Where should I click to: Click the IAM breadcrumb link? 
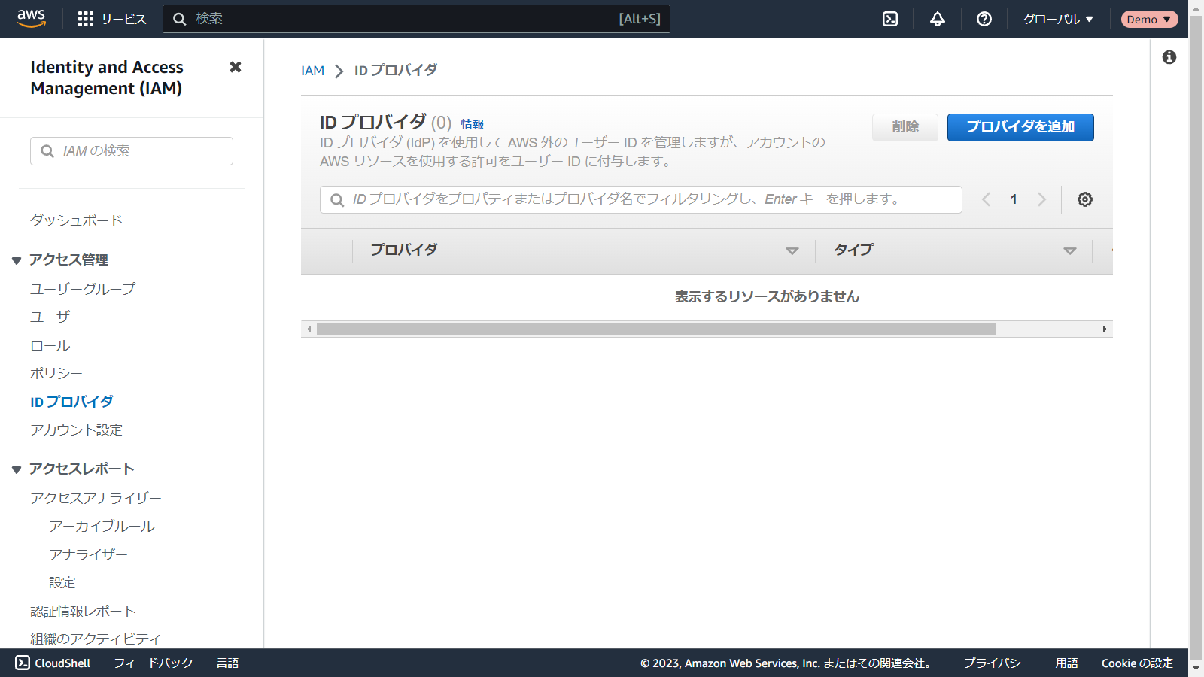point(312,71)
